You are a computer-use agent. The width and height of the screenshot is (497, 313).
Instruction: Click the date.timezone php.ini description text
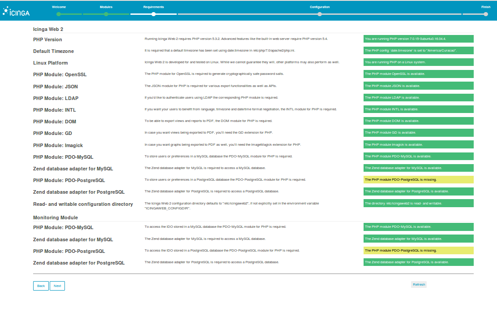[x=220, y=51]
